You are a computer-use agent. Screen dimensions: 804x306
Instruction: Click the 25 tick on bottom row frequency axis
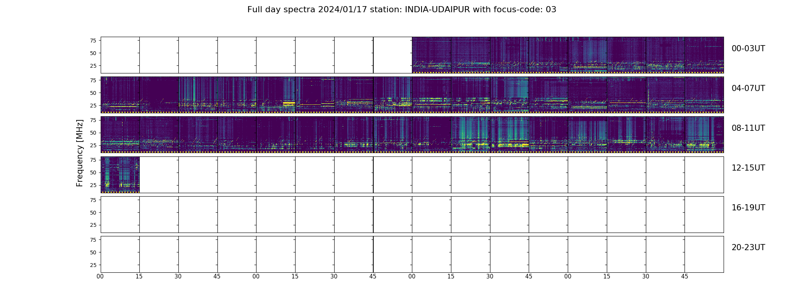[x=93, y=265]
